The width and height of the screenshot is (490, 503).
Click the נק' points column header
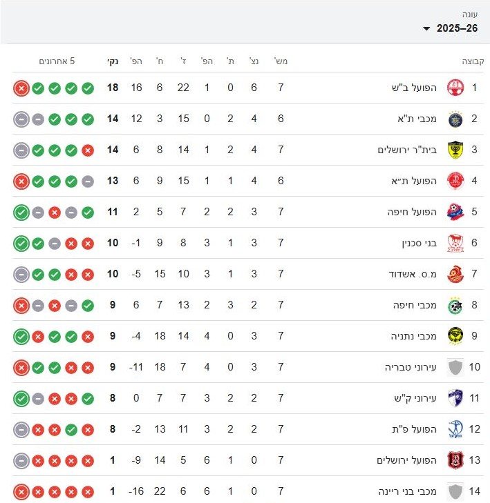112,61
